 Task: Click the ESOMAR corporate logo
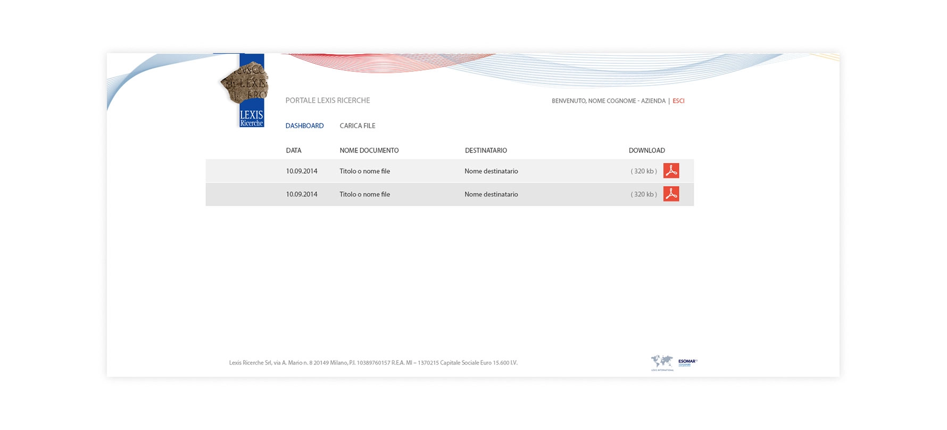[x=687, y=362]
